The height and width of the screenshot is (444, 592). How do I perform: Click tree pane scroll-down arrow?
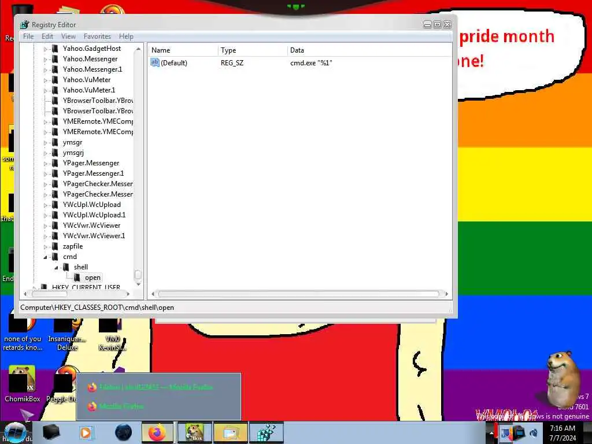point(138,284)
